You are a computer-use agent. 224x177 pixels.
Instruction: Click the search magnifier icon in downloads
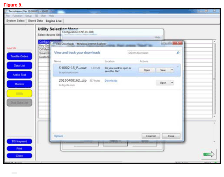(178, 53)
